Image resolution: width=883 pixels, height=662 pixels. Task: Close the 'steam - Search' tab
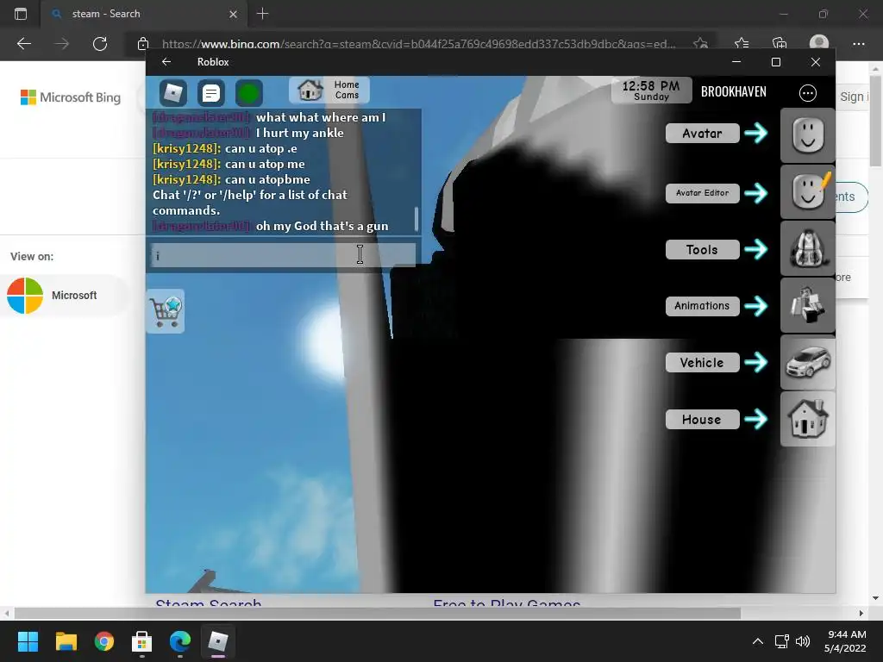(x=233, y=14)
